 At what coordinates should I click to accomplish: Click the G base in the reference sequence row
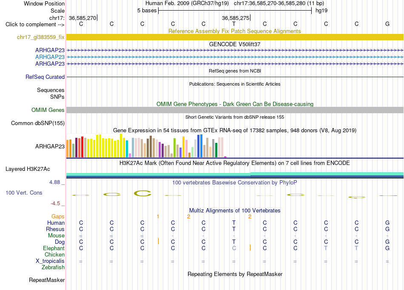387,24
